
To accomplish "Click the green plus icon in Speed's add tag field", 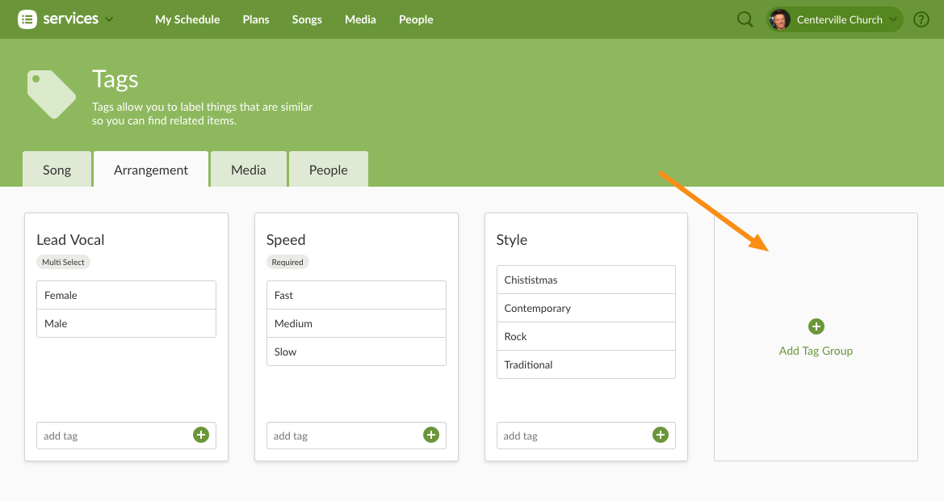I will [430, 435].
